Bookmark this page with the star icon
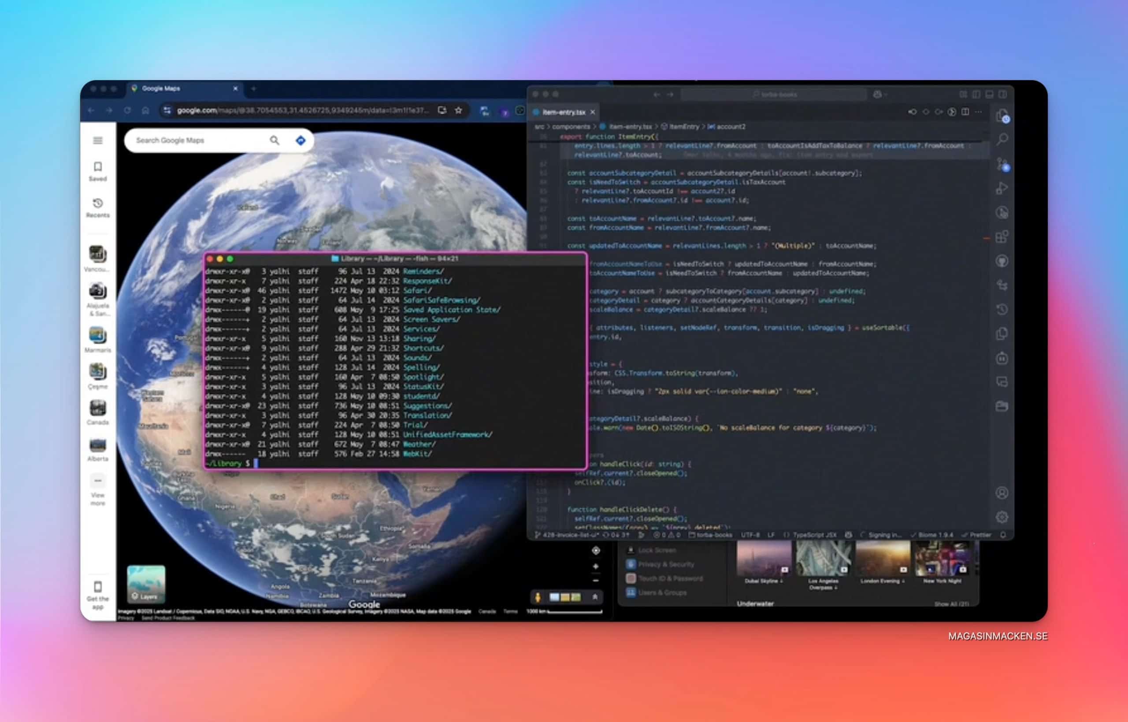This screenshot has width=1128, height=722. (x=459, y=110)
